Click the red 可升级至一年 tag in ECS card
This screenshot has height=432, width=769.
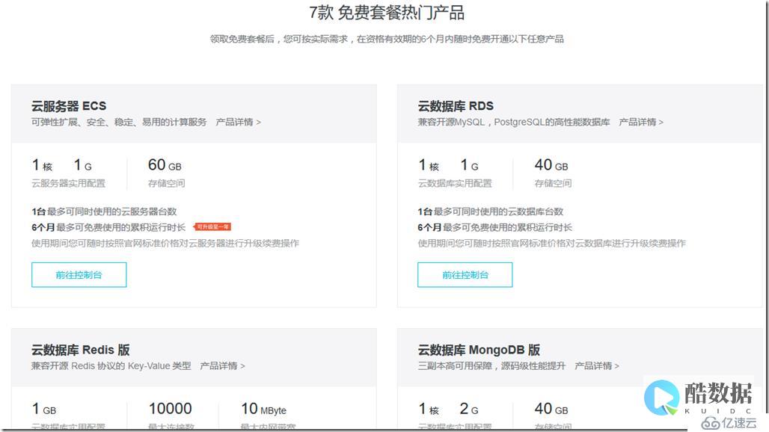pyautogui.click(x=212, y=226)
